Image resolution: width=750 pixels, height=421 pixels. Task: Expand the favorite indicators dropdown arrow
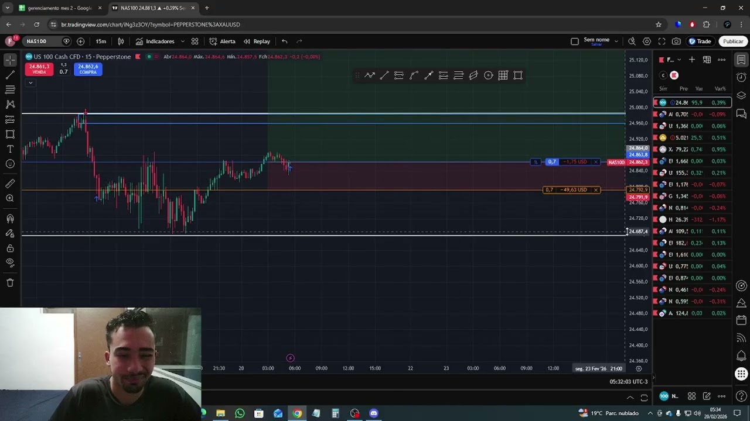[182, 42]
